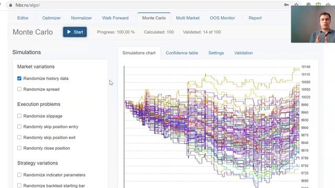Screen dimensions: 335x188
Task: Click the 10140 chart axis label
Action: [x=306, y=67]
